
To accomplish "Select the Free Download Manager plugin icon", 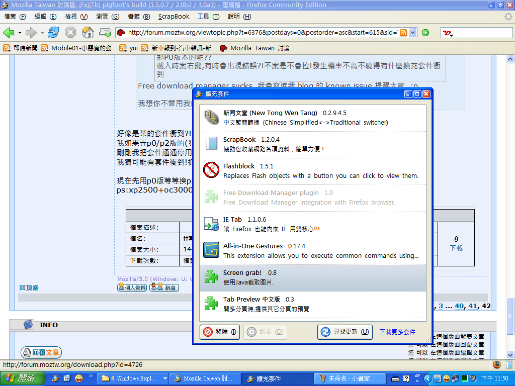I will pyautogui.click(x=211, y=197).
